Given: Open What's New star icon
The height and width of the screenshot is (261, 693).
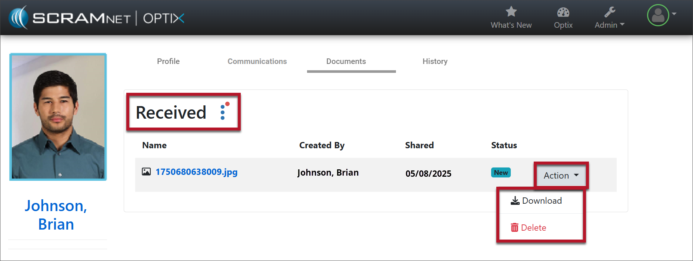Looking at the screenshot, I should coord(511,12).
